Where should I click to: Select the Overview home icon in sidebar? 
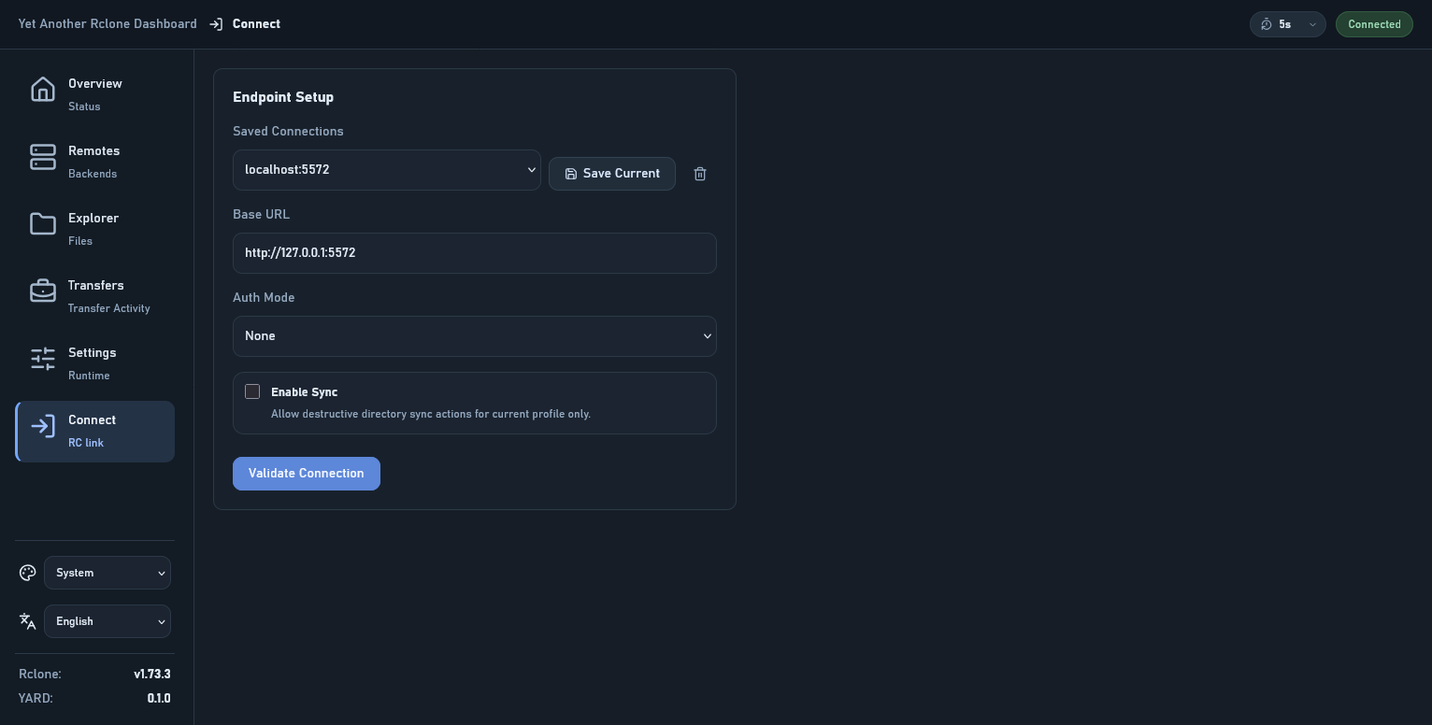click(43, 89)
